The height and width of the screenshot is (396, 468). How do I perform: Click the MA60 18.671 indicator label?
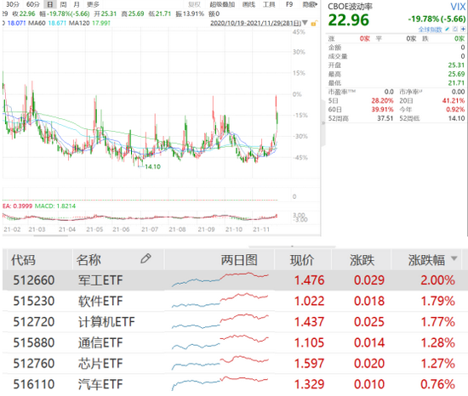(x=47, y=23)
